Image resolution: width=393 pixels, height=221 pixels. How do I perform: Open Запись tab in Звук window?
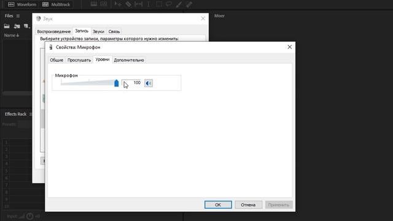(82, 31)
